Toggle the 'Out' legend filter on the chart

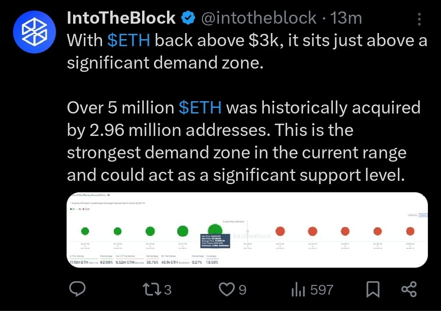pos(88,209)
